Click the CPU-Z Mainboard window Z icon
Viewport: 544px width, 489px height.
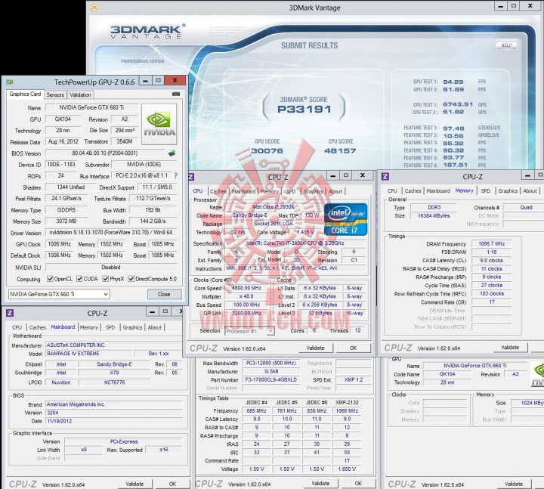pyautogui.click(x=10, y=313)
